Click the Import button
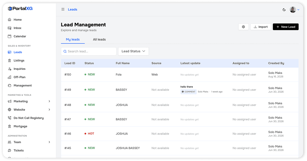Screen dimensions: 307x161 pos(261,27)
